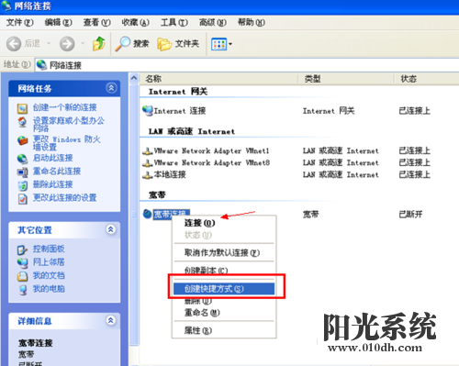459x366 pixels.
Task: Open the 工具(T) menu
Action: 174,22
